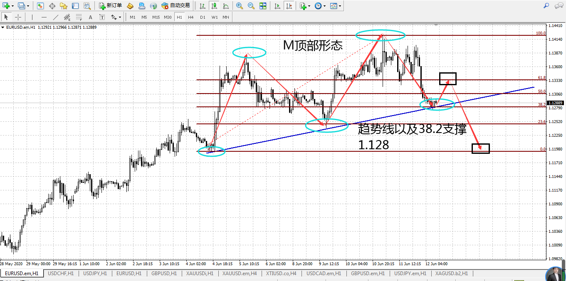Select the Horizontal Line tool
The height and width of the screenshot is (281, 566).
tap(44, 17)
